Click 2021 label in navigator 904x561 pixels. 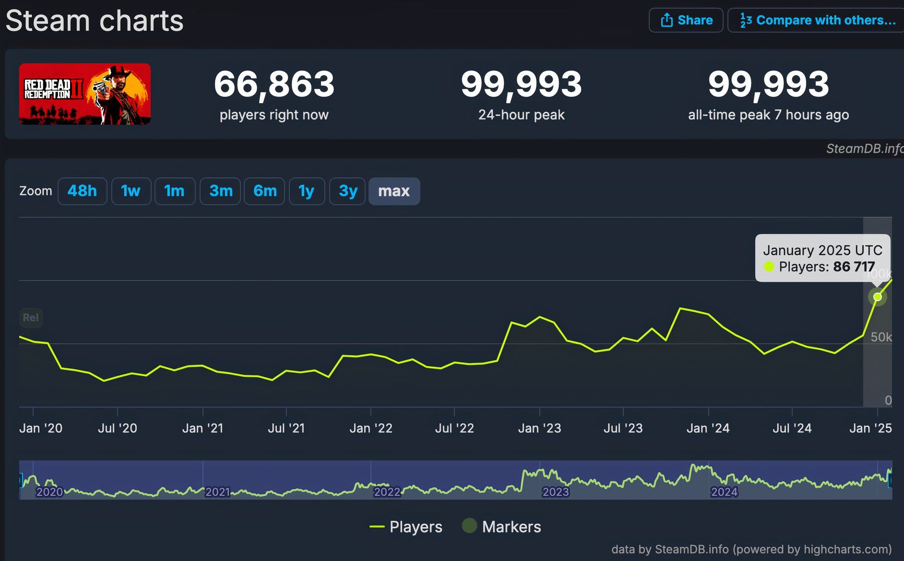click(x=218, y=491)
